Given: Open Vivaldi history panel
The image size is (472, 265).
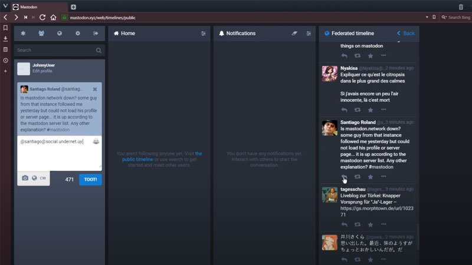Looking at the screenshot, I should click(x=5, y=61).
